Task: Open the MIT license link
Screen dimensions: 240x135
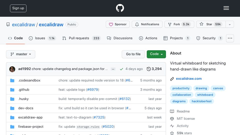Action: coord(182,118)
